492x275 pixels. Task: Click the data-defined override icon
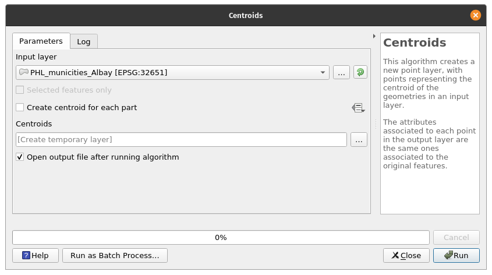click(x=358, y=108)
